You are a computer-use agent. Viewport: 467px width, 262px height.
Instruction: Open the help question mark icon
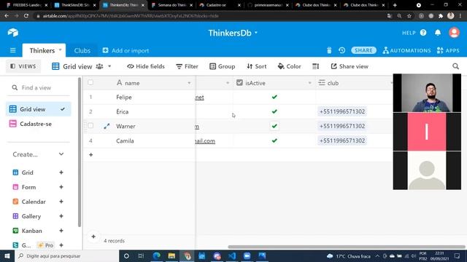pos(423,33)
